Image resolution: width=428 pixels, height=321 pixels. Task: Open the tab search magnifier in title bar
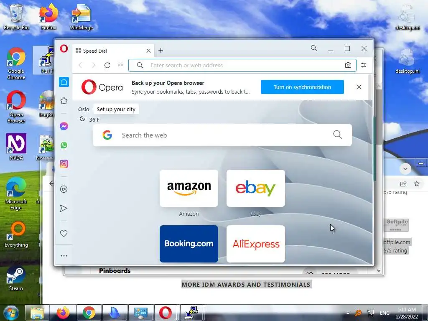[314, 48]
